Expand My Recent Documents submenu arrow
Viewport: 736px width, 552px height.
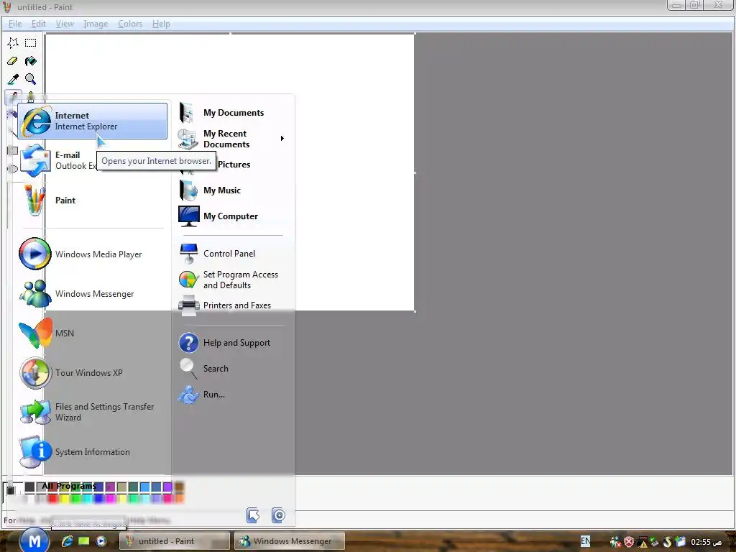282,139
